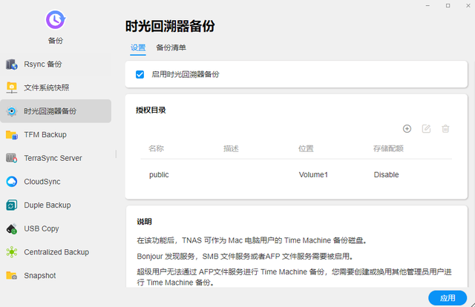Edit the selected authorized directory

tap(426, 129)
